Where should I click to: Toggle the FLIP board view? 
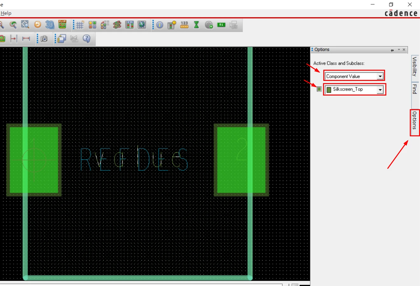click(x=62, y=25)
